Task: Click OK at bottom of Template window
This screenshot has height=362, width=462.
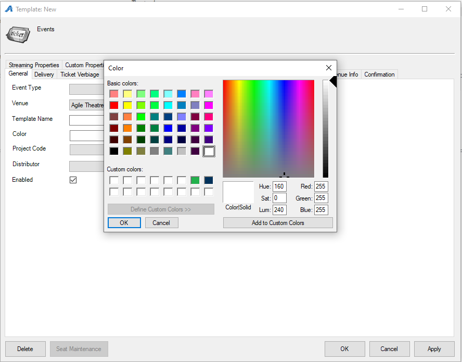Action: 345,349
